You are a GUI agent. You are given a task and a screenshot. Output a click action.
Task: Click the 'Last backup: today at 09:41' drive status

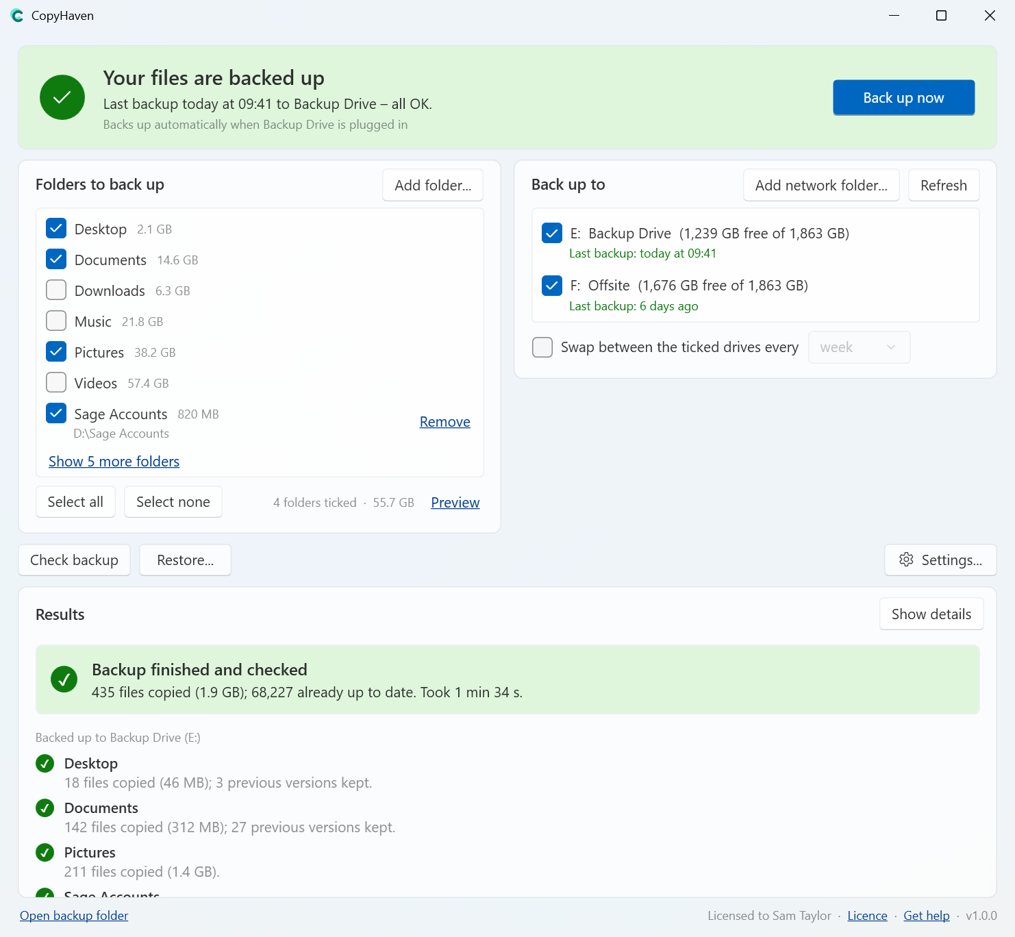click(642, 253)
